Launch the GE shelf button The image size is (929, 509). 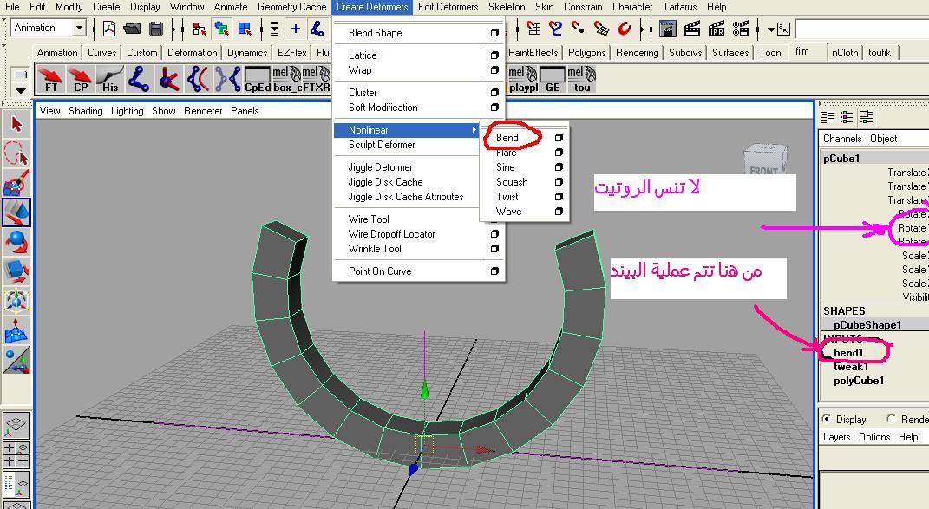553,80
